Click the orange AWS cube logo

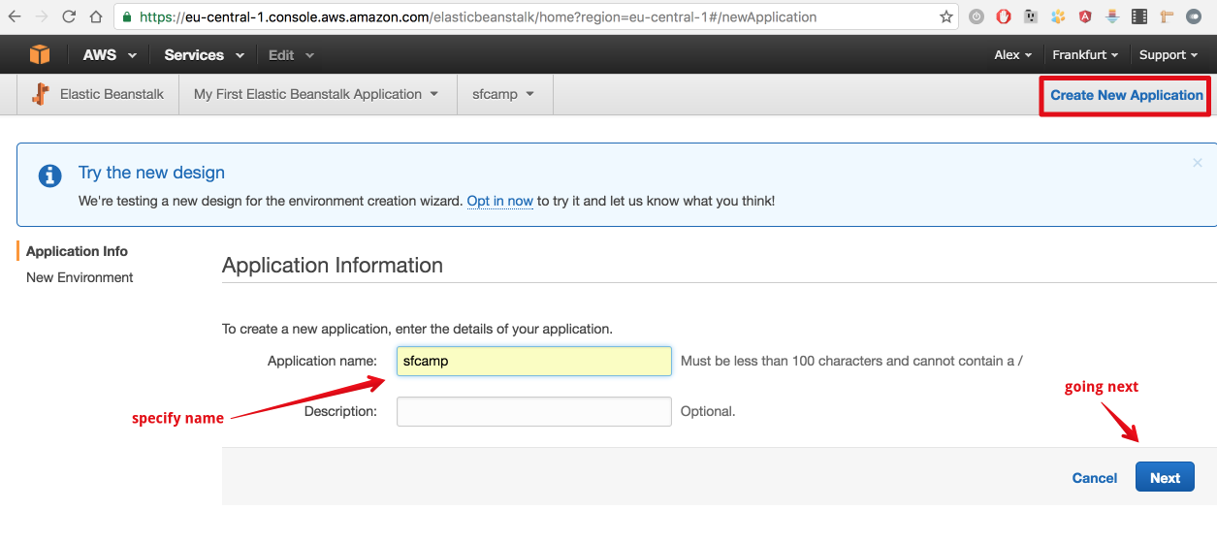pos(39,54)
